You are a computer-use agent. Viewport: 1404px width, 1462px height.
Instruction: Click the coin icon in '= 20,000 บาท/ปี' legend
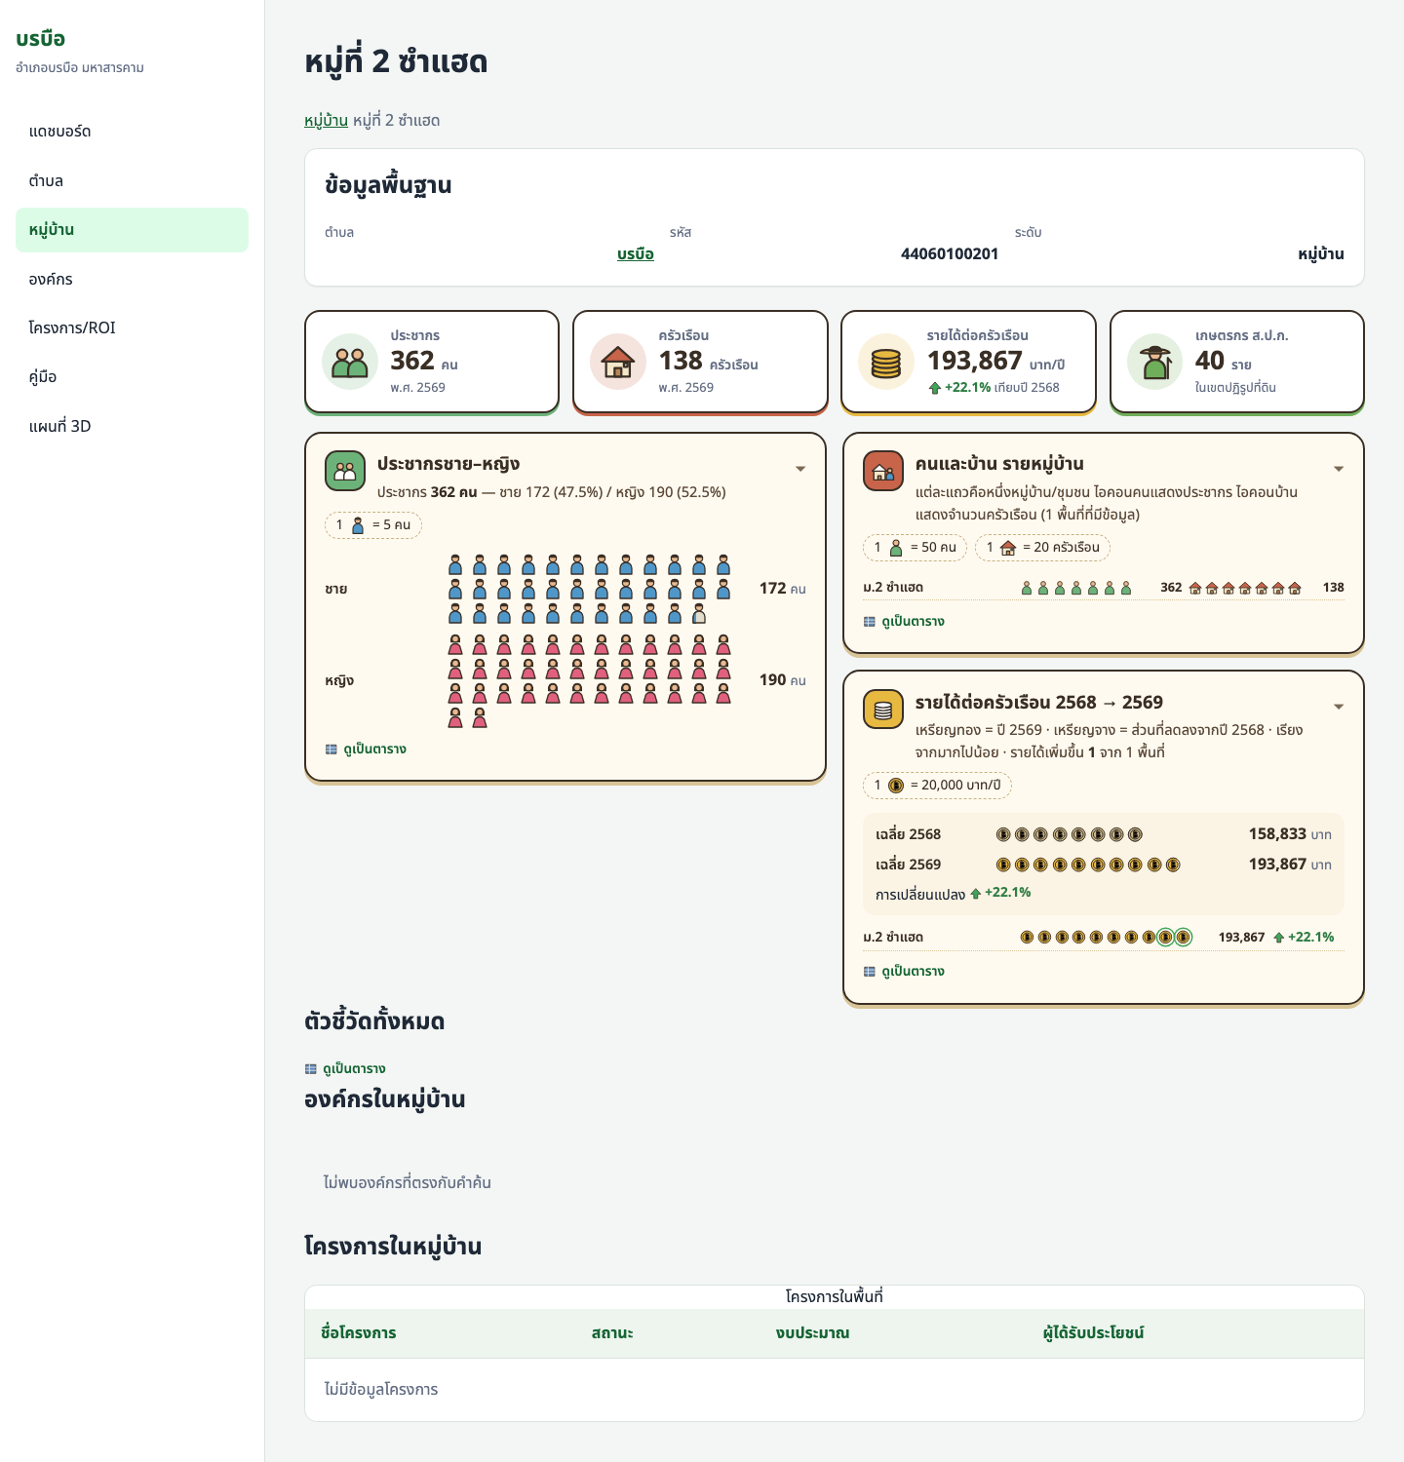[x=896, y=786]
